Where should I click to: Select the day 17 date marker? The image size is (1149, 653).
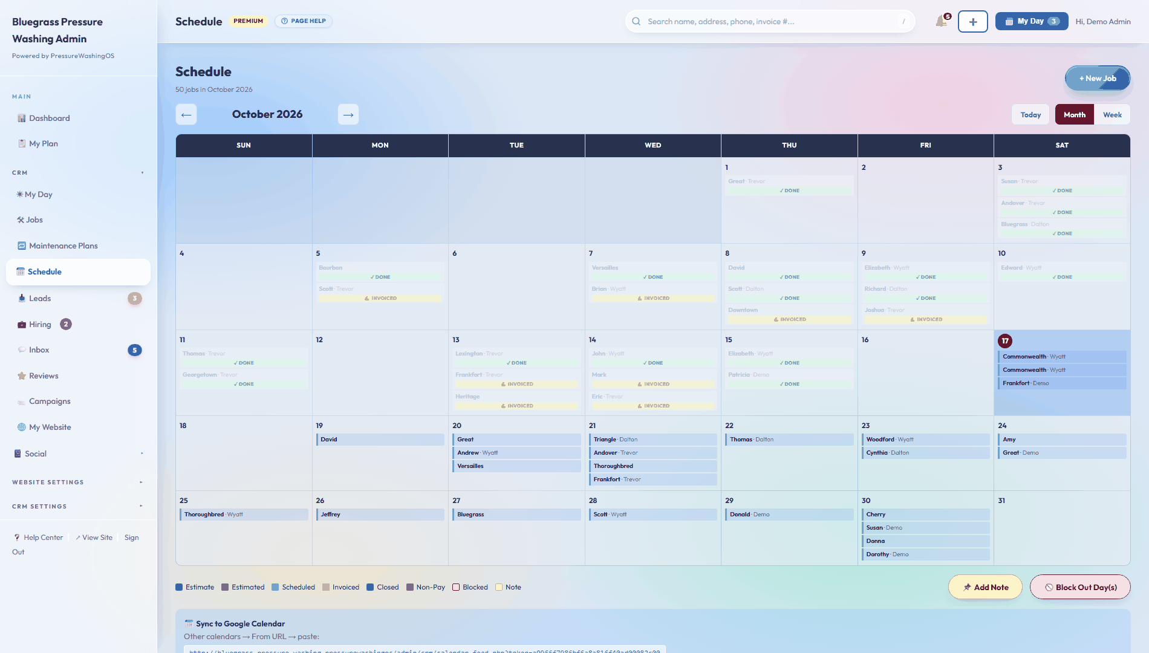(x=1004, y=341)
